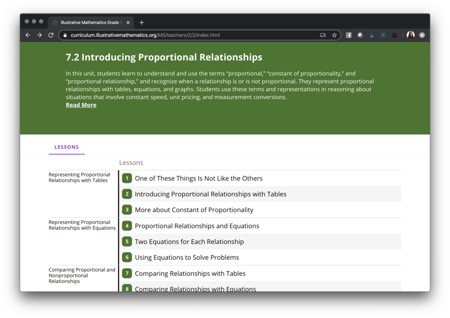Switch to the LESSONS tab
The width and height of the screenshot is (450, 318).
click(x=67, y=147)
